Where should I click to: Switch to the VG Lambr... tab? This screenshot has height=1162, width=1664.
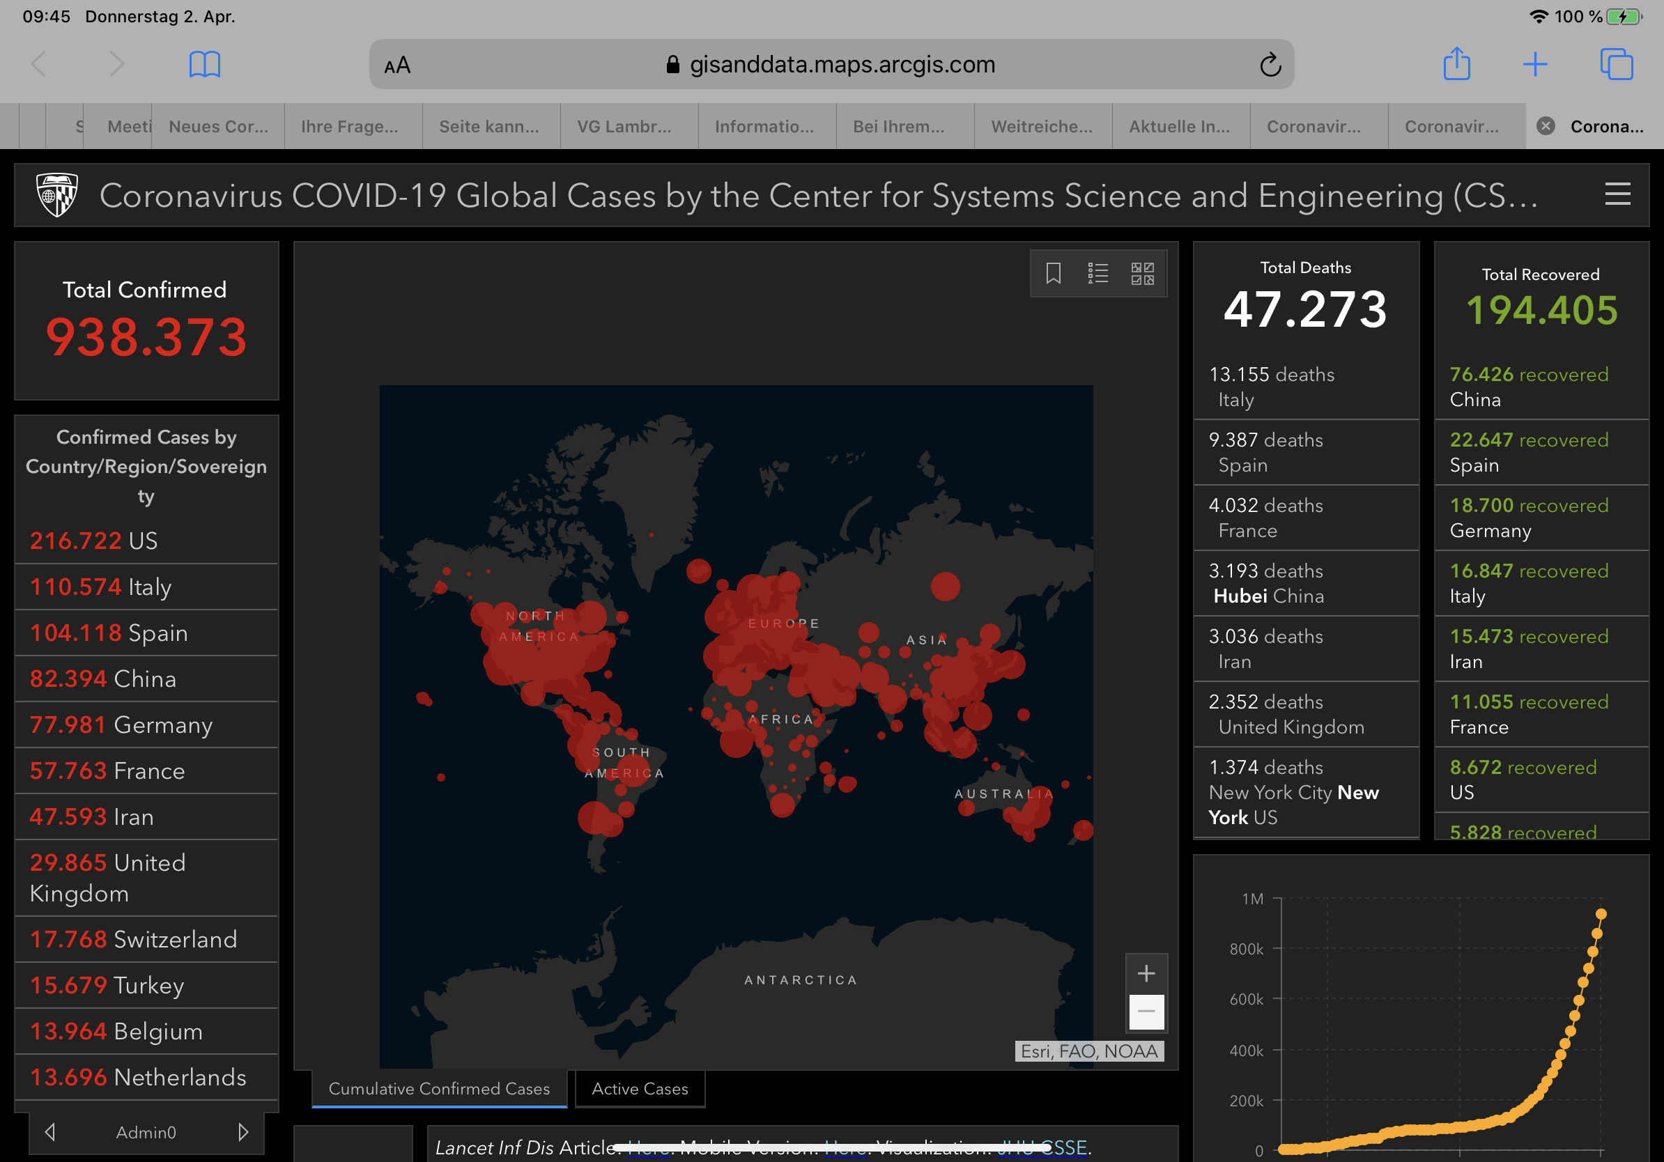tap(624, 126)
